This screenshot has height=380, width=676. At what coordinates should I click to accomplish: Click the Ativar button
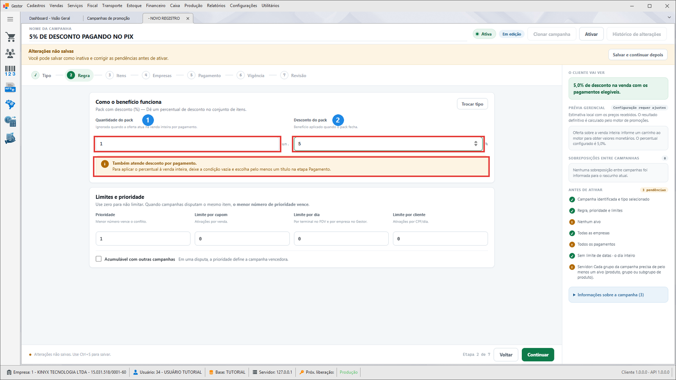(x=591, y=34)
